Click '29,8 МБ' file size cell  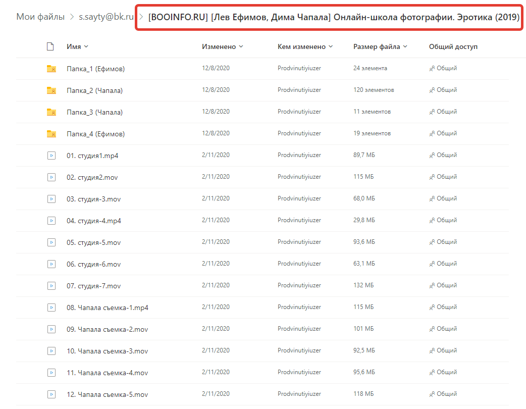point(364,220)
